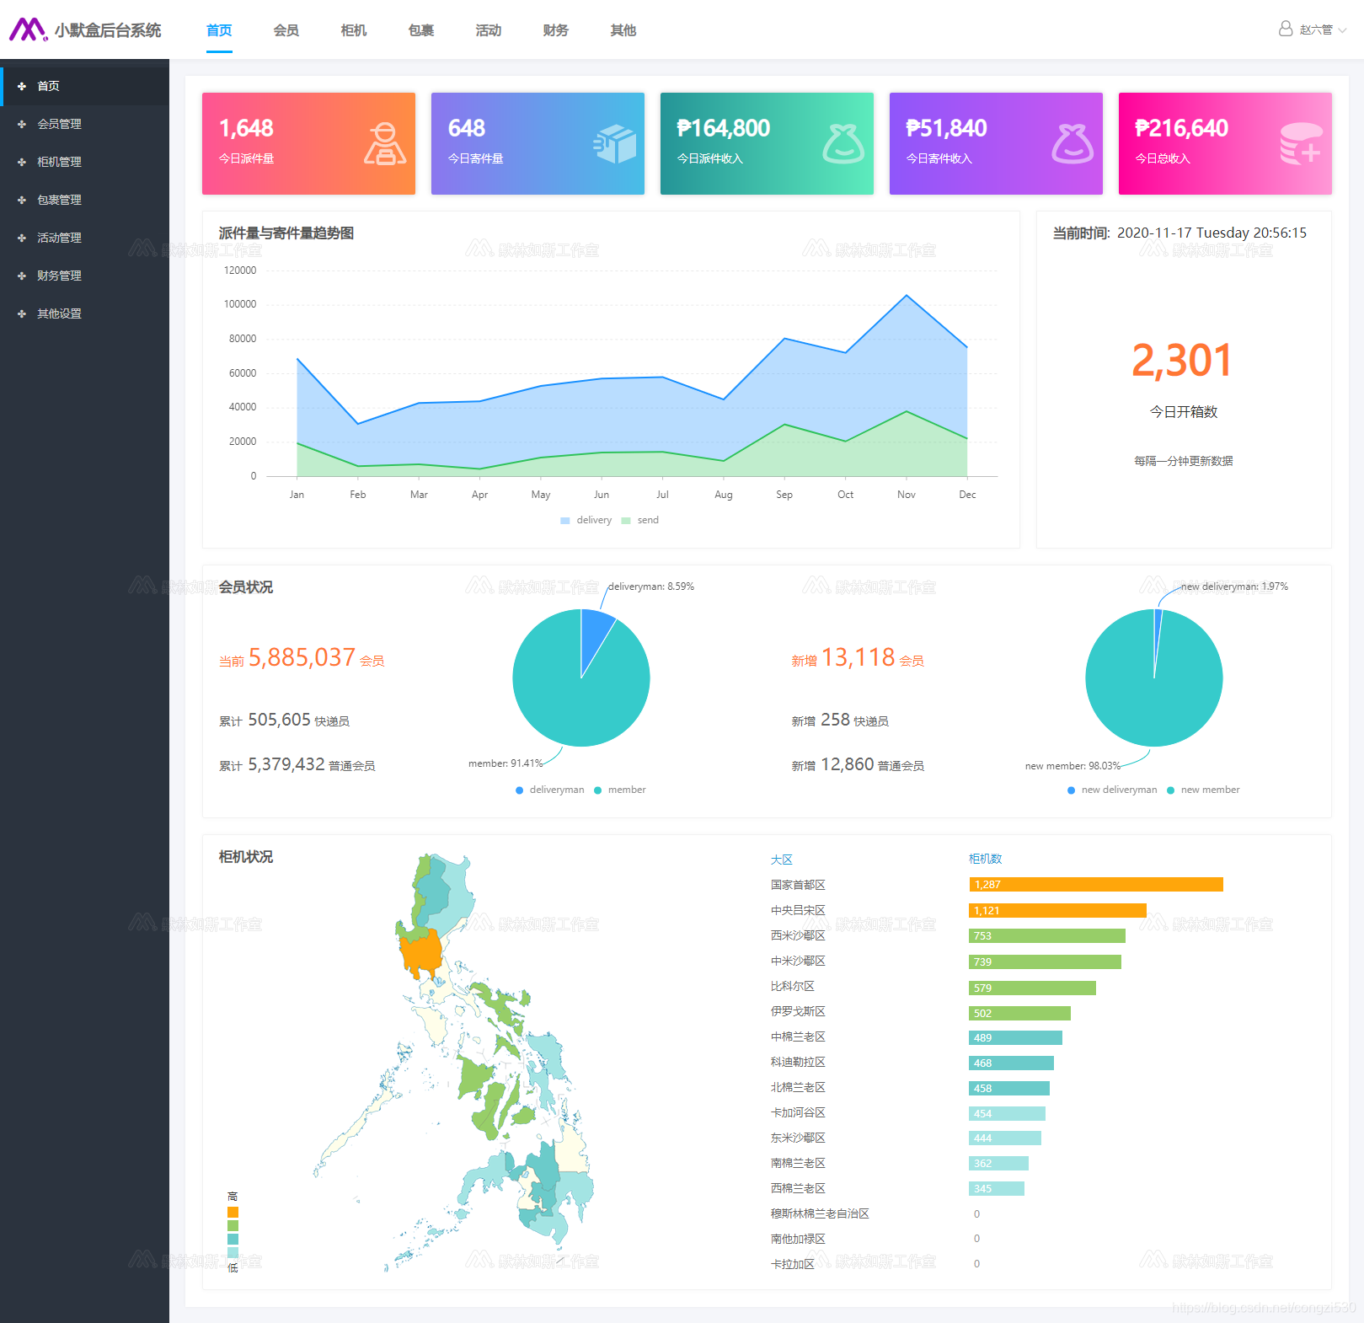
Task: Click the icon beside 财务管理
Action: click(22, 276)
